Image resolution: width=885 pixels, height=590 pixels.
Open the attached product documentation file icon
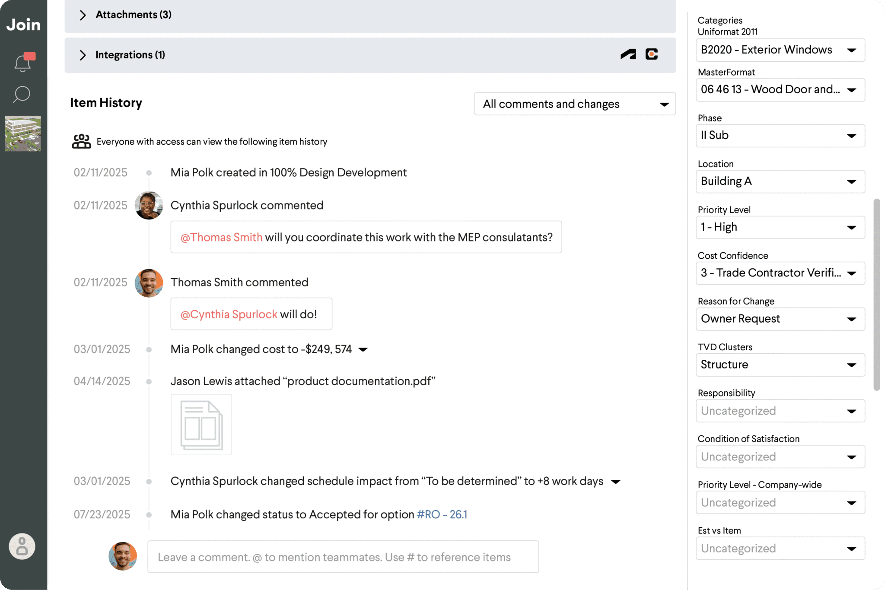click(201, 425)
